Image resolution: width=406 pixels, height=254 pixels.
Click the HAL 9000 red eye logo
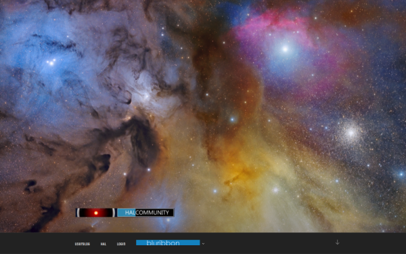click(96, 213)
